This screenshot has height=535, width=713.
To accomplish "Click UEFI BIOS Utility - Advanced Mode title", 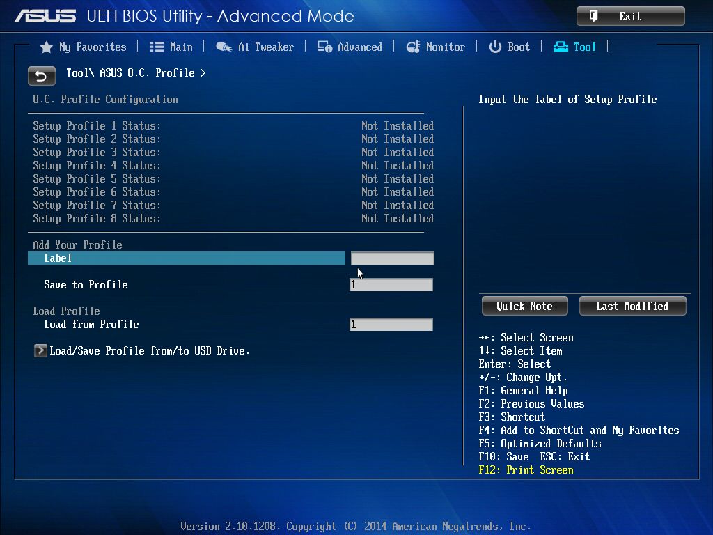I will point(220,17).
